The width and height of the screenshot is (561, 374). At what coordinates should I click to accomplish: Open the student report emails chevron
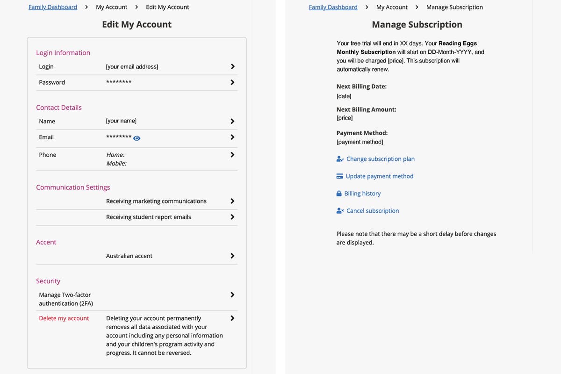[x=232, y=217]
